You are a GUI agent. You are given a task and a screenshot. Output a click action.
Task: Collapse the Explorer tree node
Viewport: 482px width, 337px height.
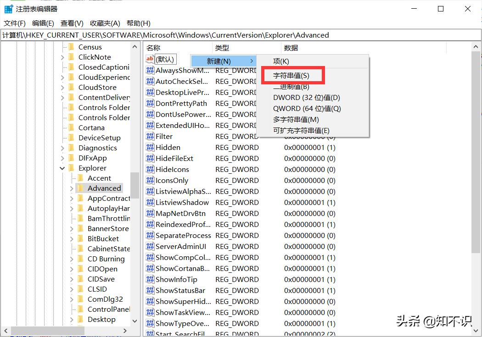tap(62, 168)
